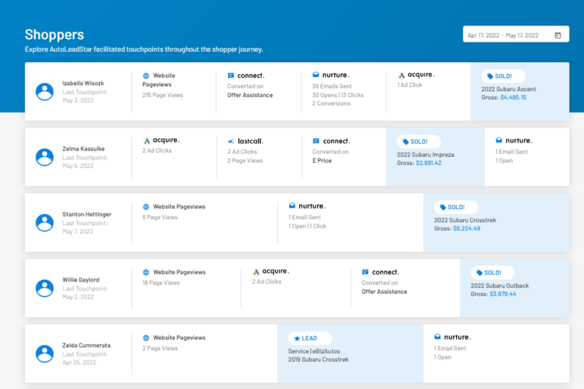Image resolution: width=584 pixels, height=389 pixels.
Task: Click '30 Opens | 13 Clicks' text
Action: point(338,95)
